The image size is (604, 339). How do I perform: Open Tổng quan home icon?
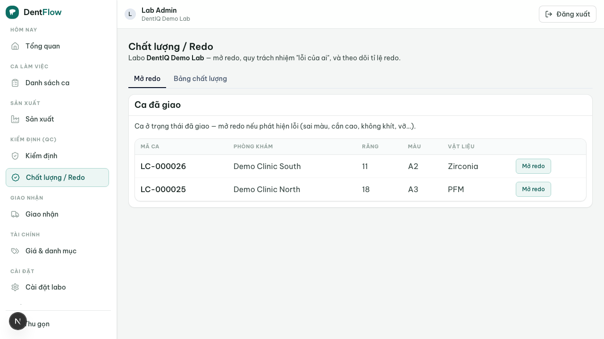(x=15, y=46)
